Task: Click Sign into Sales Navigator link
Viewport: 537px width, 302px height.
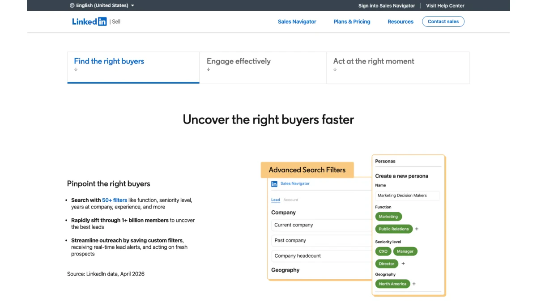Action: (x=387, y=6)
